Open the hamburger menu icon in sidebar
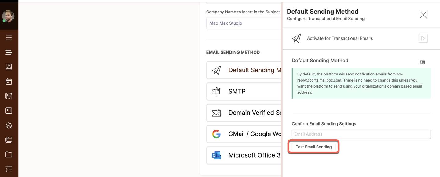Viewport: 440px width, 177px height. pyautogui.click(x=9, y=38)
